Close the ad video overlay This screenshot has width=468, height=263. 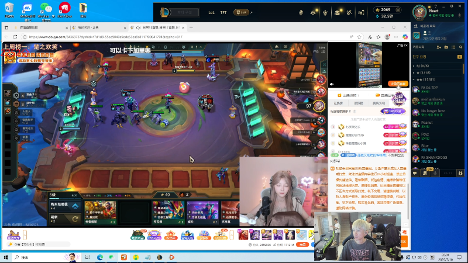(406, 46)
